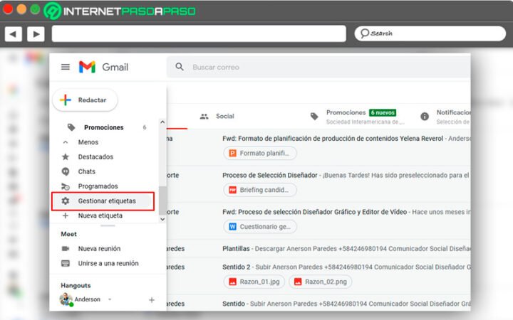Click the star icon next to Destacados
The width and height of the screenshot is (513, 320).
[66, 156]
